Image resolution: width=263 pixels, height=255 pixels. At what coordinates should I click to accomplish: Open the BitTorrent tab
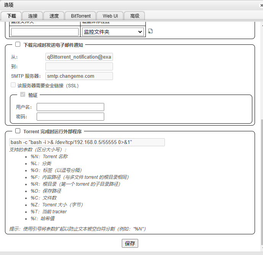[x=81, y=16]
